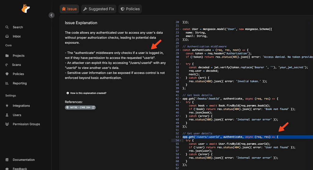This screenshot has height=170, width=313.
Task: Click the highlighted code line 53
Action: 248,137
